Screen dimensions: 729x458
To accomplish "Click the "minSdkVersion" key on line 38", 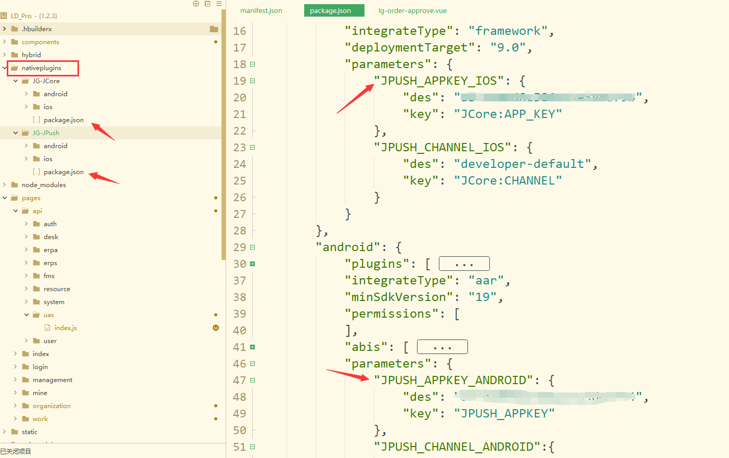I will pos(399,297).
